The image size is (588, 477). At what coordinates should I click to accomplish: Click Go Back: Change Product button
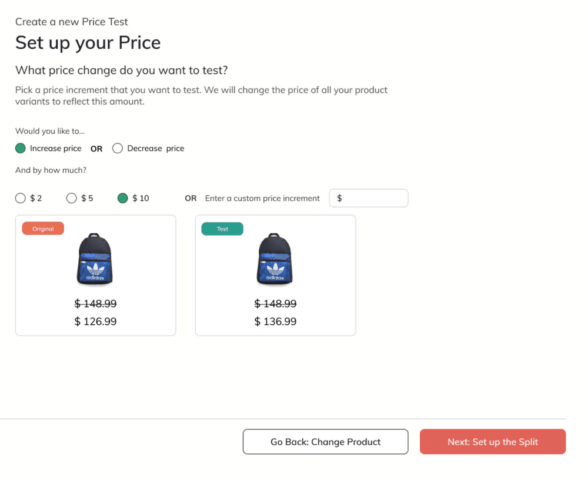point(326,442)
